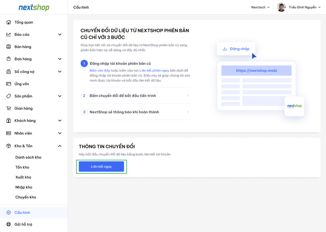Click the Cấu hình gear icon
326x232 pixels.
[8, 212]
